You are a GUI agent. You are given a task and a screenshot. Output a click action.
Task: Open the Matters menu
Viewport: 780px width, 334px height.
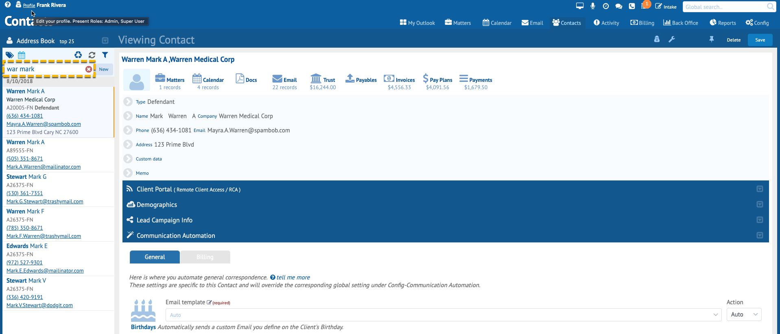click(458, 23)
